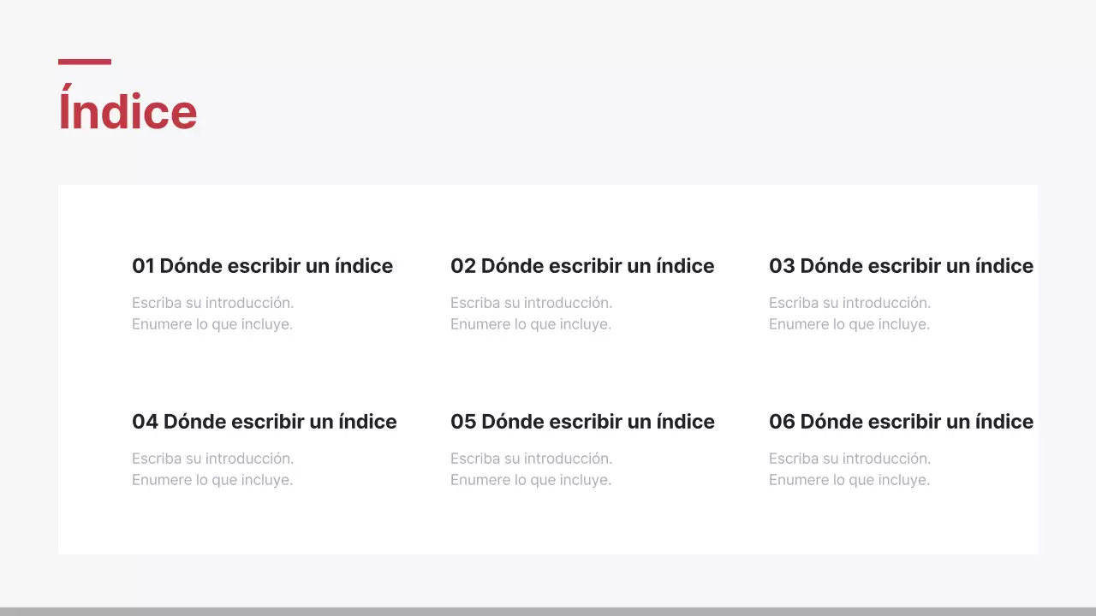
Task: Select heading "04 Dónde escribir un índice"
Action: (x=264, y=422)
